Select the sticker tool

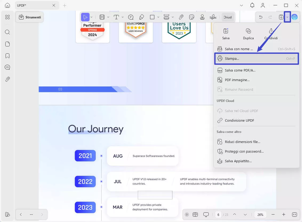[x=192, y=17]
